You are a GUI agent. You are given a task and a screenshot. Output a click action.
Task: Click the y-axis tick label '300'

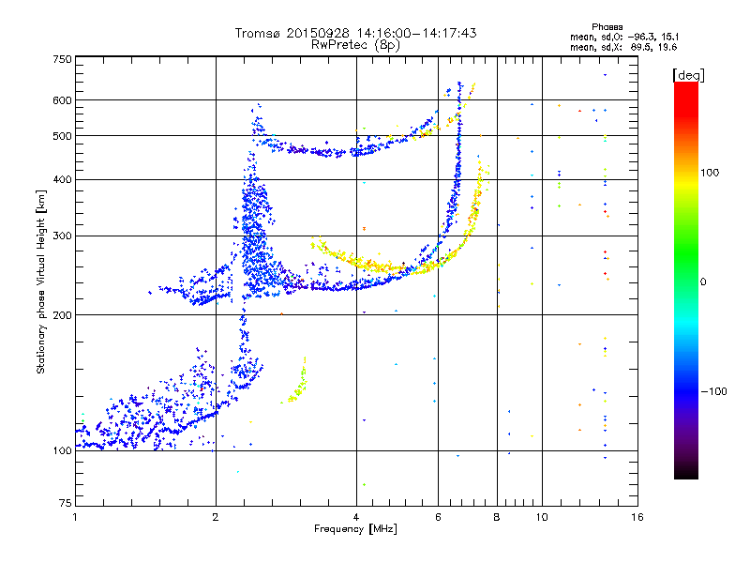click(x=62, y=236)
